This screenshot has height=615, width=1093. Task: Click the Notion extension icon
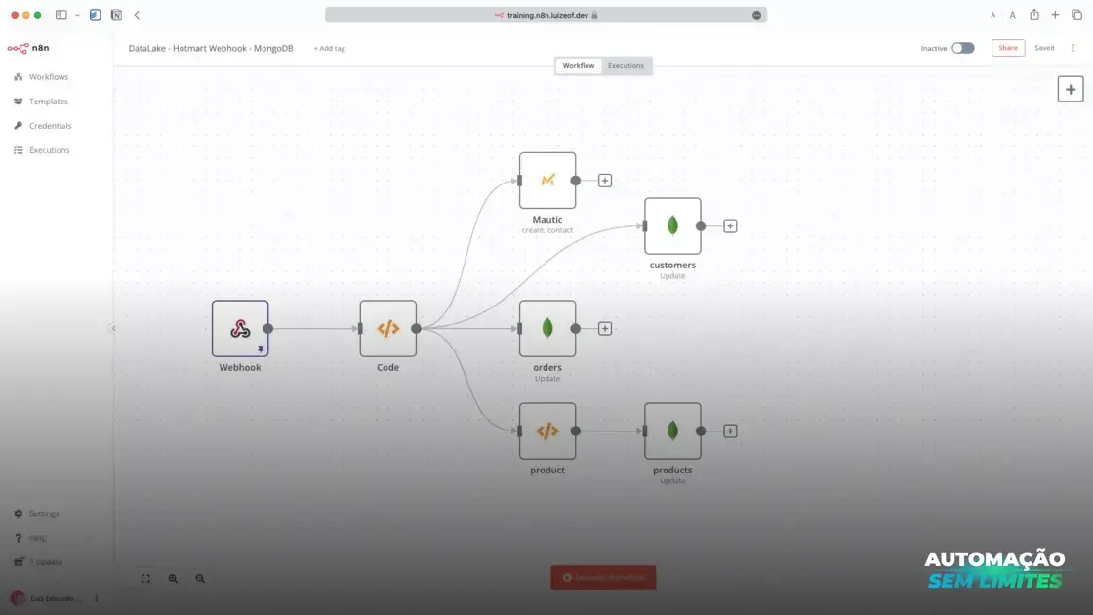click(x=116, y=15)
